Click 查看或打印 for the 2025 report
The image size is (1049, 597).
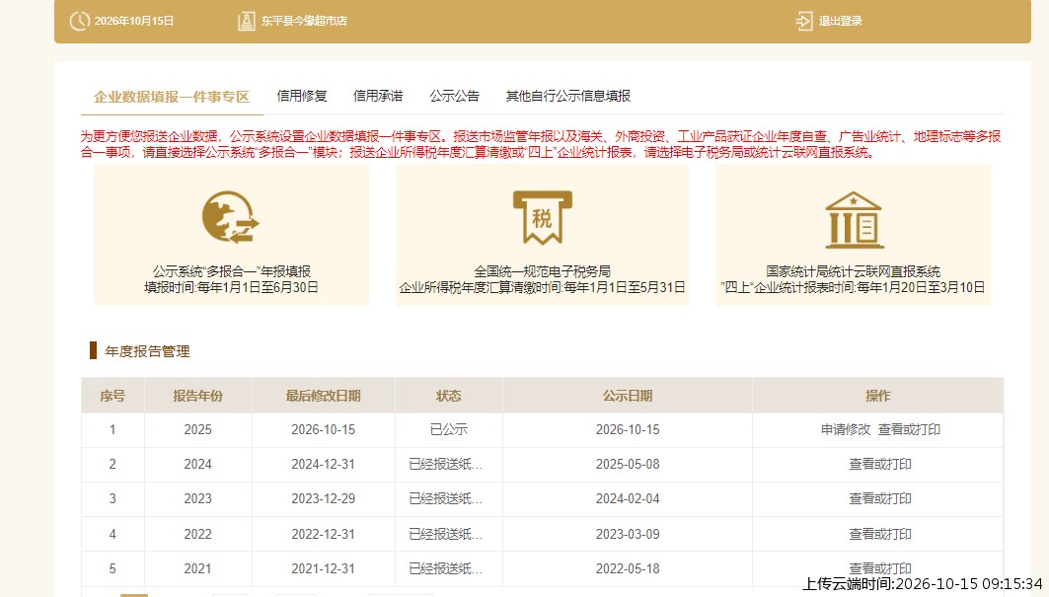click(909, 429)
